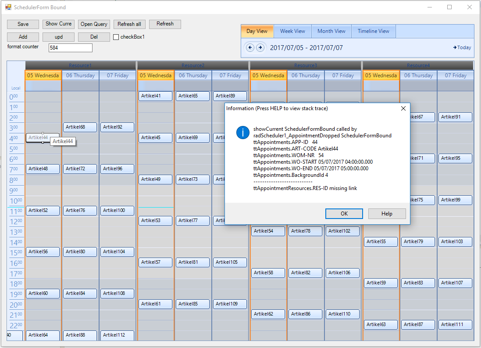Select appointment Artikel106
Image resolution: width=481 pixels, height=348 pixels.
click(342, 273)
